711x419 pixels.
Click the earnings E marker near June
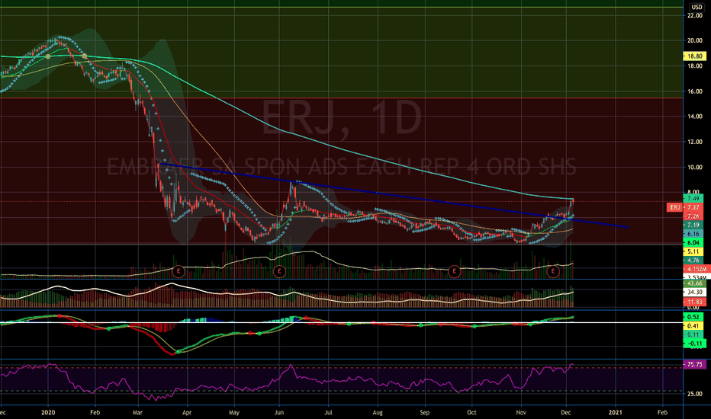coord(279,271)
